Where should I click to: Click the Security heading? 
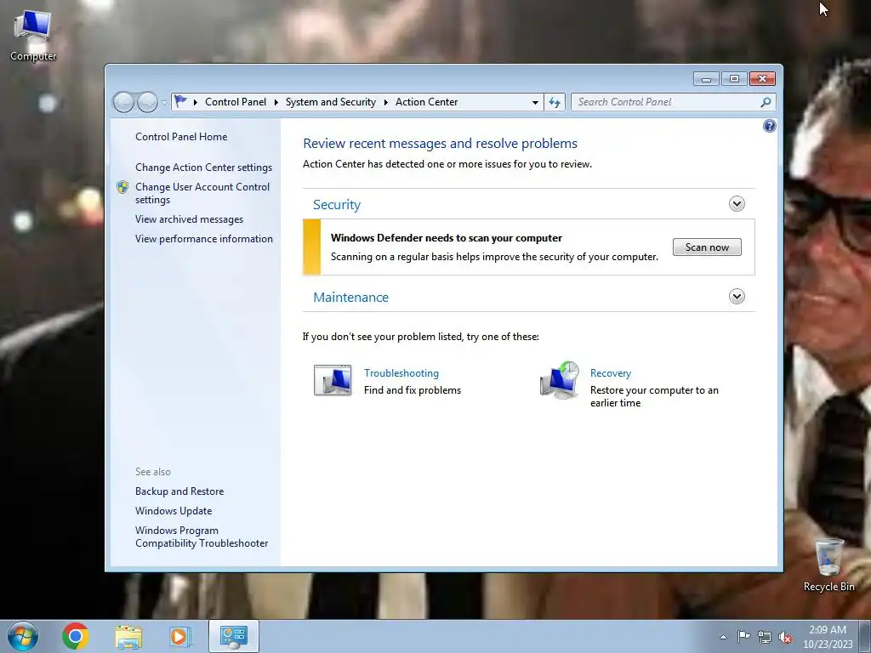[x=337, y=204]
